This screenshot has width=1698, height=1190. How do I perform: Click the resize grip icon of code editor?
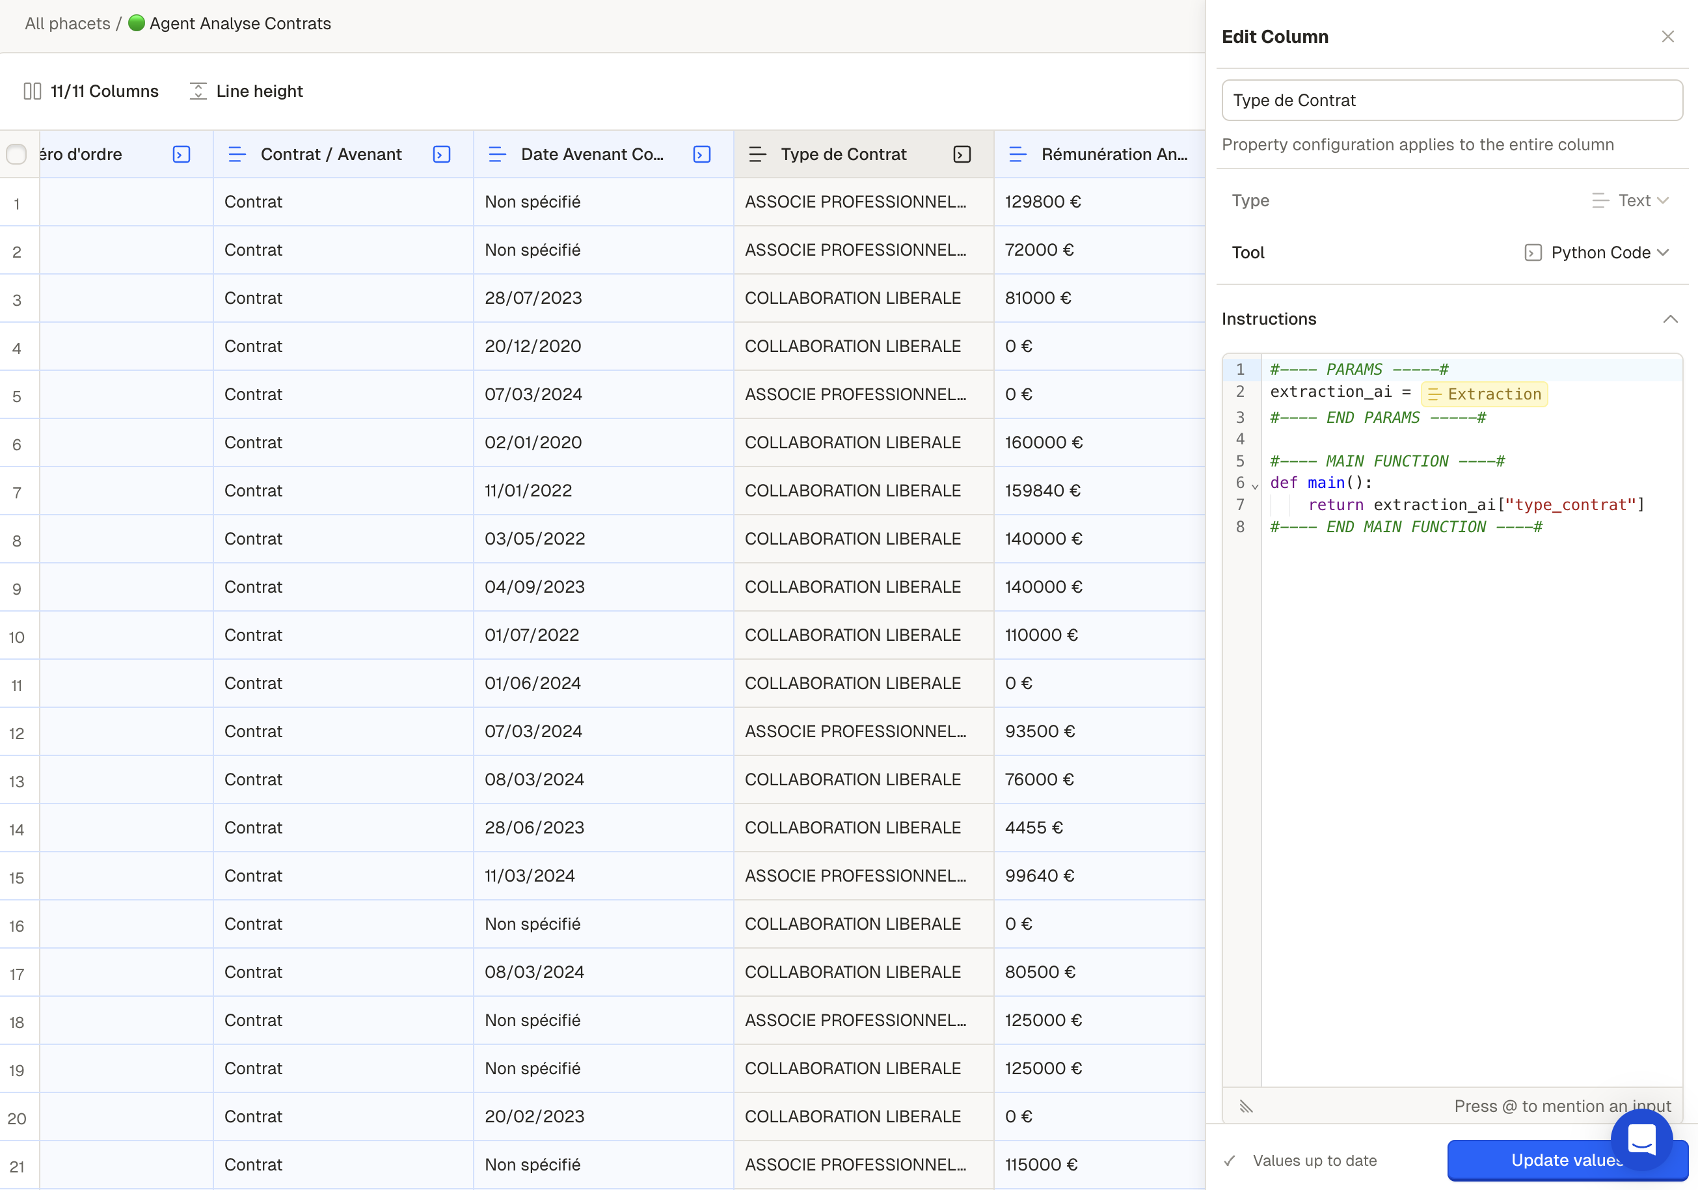tap(1246, 1107)
